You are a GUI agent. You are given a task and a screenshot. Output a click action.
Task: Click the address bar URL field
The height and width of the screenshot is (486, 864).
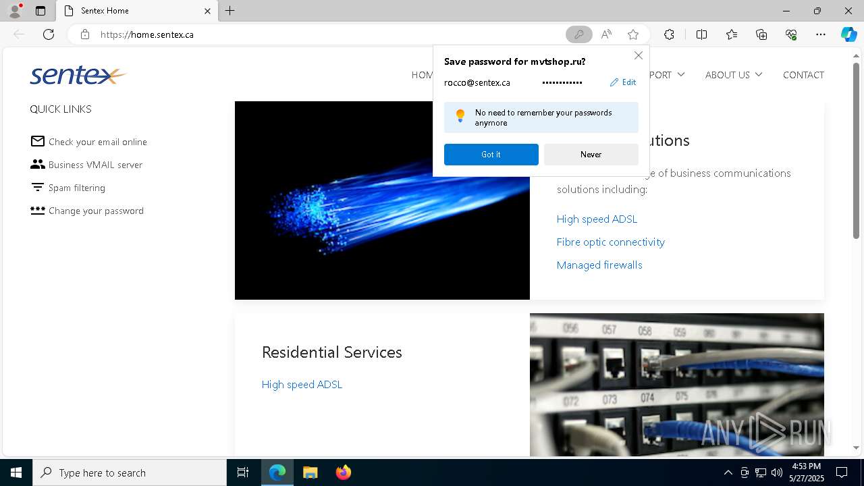[x=331, y=34]
